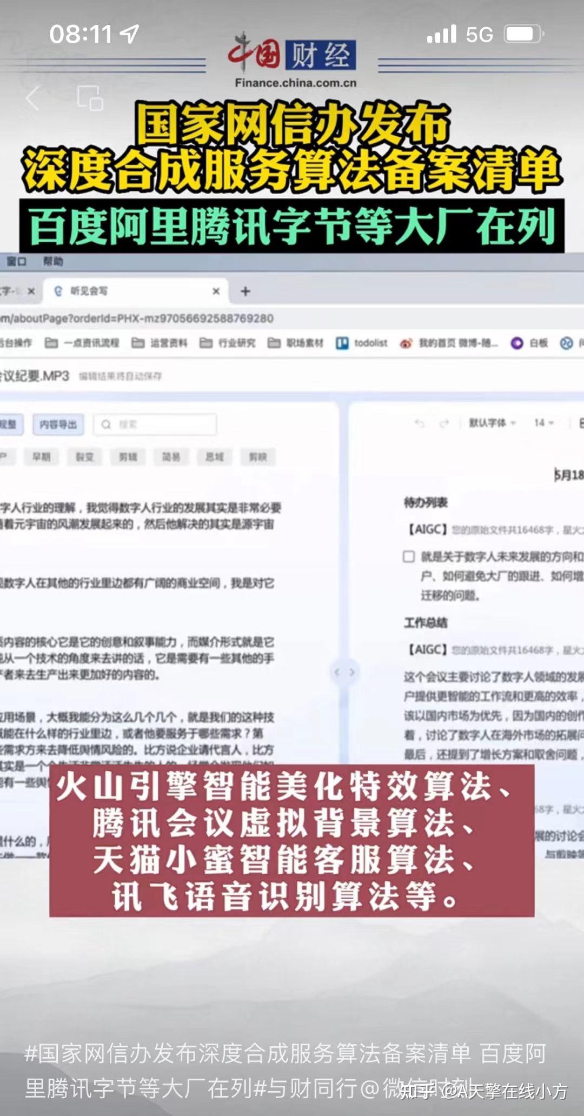Click the undo arrow in editor toolbar

(x=420, y=423)
